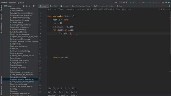Run the current configuration with green play icon
Image resolution: width=171 pixels, height=96 pixels.
click(130, 3)
